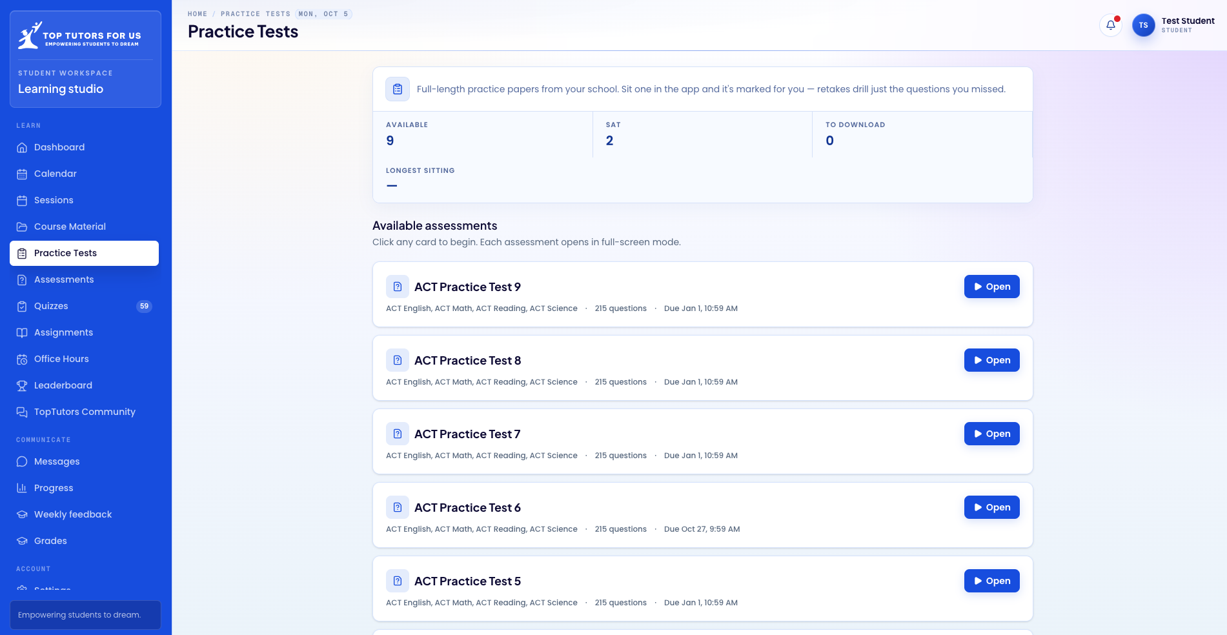Select Practice Tests in the sidebar
1227x635 pixels.
click(84, 253)
